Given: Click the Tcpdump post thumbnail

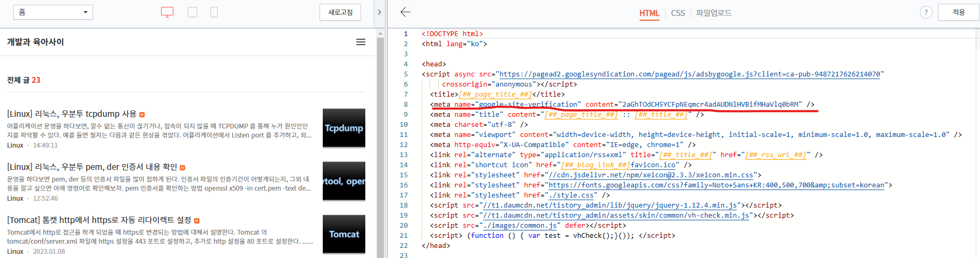Looking at the screenshot, I should [x=344, y=128].
